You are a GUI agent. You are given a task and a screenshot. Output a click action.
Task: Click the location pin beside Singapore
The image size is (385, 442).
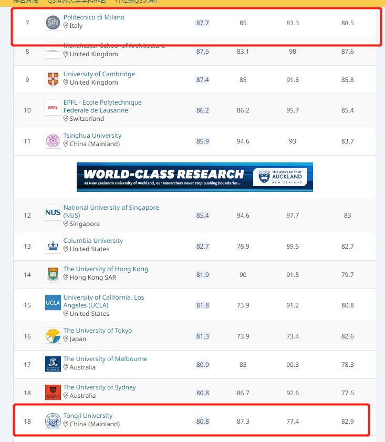click(66, 224)
